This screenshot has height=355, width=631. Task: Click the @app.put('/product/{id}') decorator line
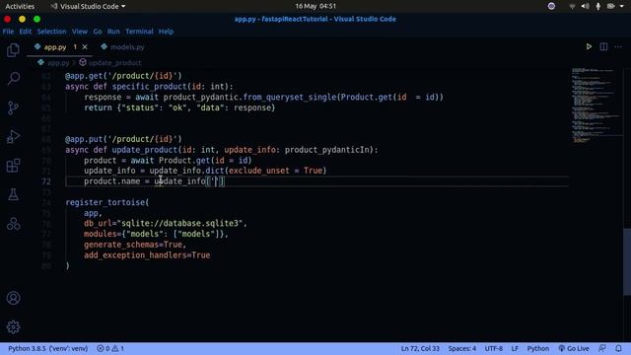coord(123,139)
